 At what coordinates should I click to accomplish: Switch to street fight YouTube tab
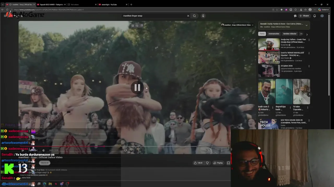(x=113, y=4)
